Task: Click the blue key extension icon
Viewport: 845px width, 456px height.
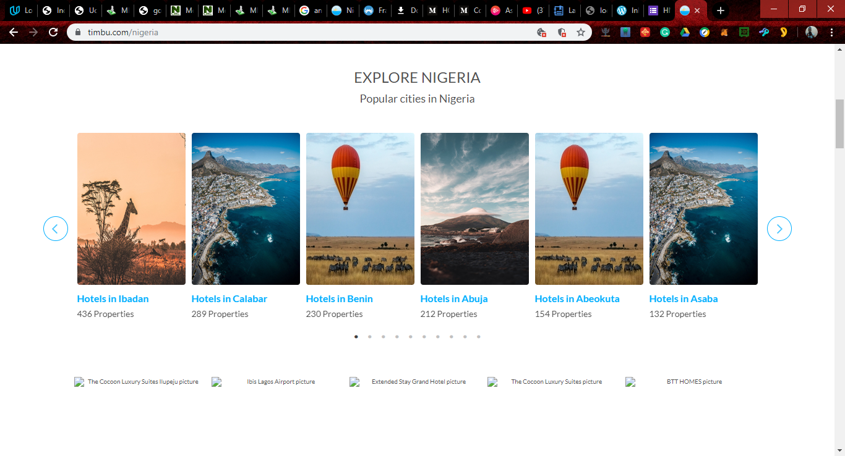Action: pos(764,32)
